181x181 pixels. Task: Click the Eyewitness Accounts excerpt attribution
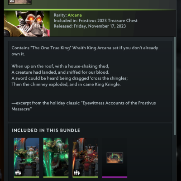point(84,106)
